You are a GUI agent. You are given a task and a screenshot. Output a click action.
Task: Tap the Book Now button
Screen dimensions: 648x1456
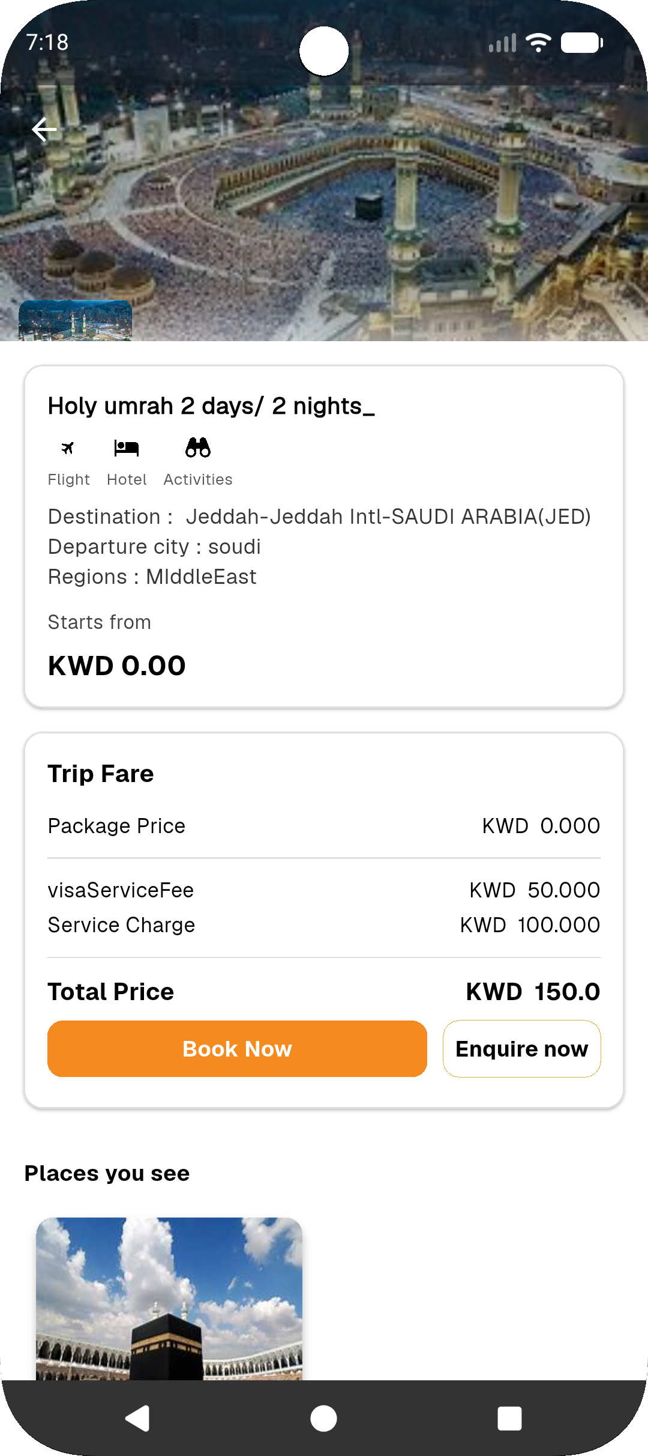(237, 1049)
